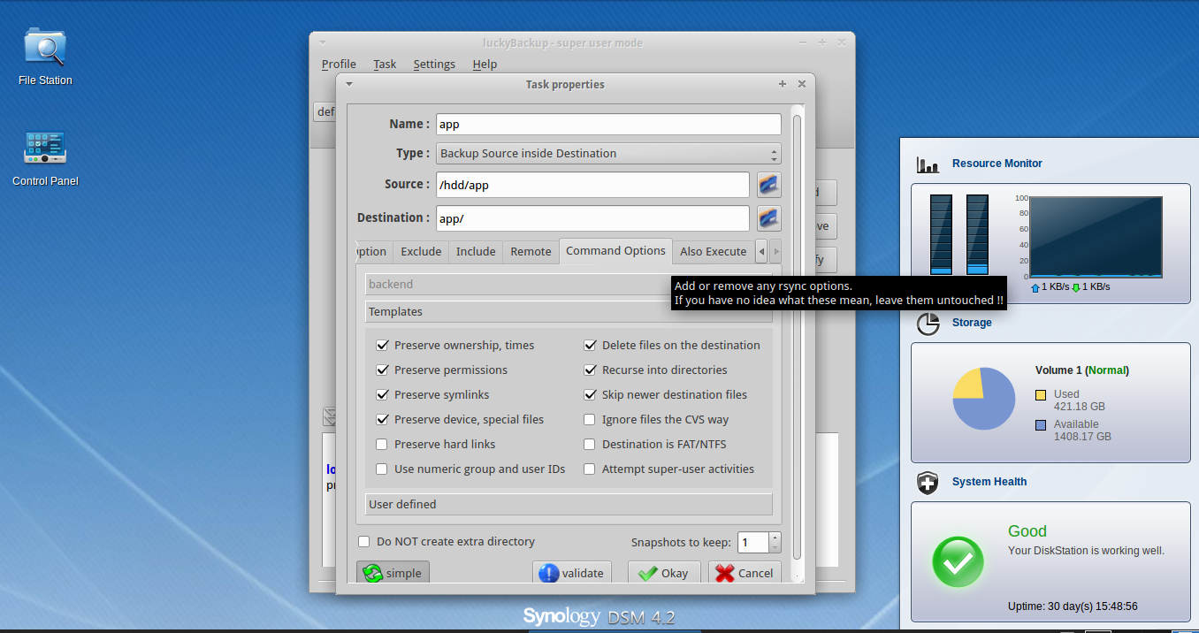Browse for Destination folder icon
The image size is (1199, 633).
pyautogui.click(x=769, y=218)
